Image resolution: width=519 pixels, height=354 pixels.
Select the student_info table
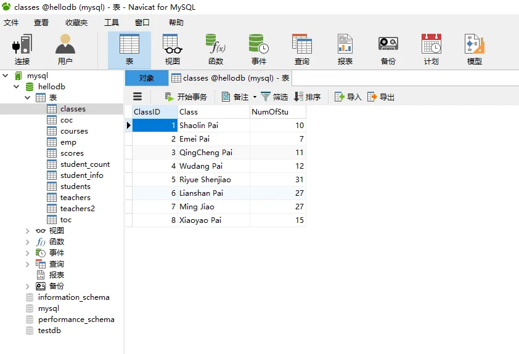pyautogui.click(x=82, y=175)
